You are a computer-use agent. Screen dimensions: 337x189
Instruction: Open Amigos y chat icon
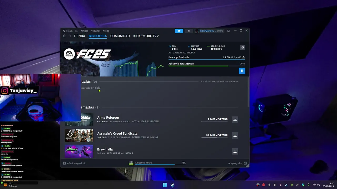tap(245, 163)
